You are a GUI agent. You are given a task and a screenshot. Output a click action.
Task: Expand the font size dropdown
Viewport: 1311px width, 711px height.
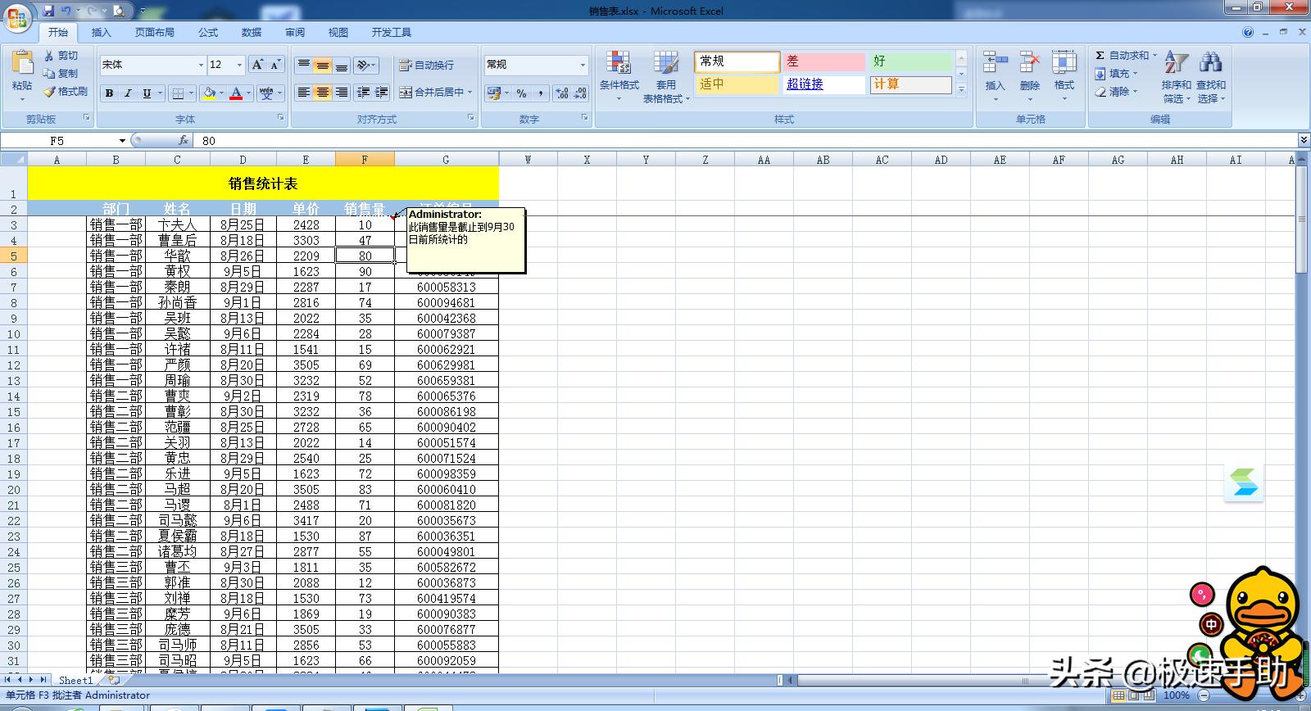click(239, 65)
